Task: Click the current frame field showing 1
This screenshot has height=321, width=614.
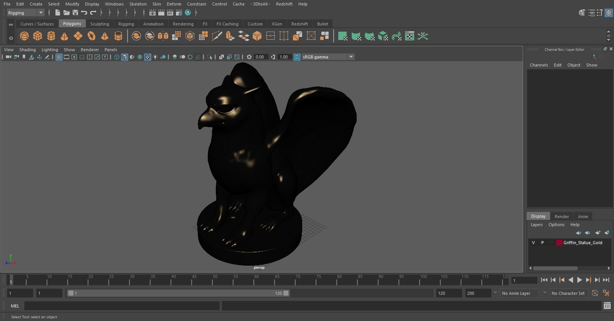Action: coord(524,280)
